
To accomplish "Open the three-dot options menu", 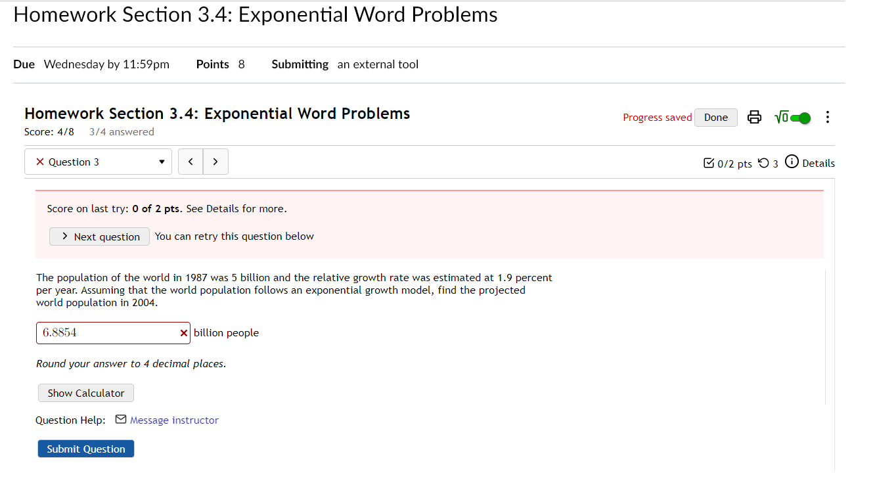I will click(x=827, y=117).
